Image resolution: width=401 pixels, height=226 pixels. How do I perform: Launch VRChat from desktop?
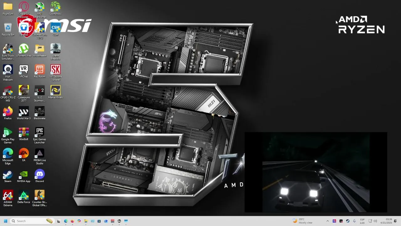point(24,72)
